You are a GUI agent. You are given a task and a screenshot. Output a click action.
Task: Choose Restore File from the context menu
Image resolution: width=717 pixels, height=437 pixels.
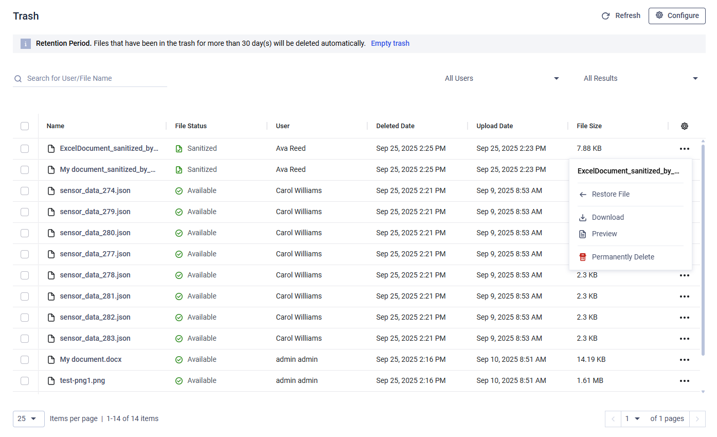pos(611,195)
